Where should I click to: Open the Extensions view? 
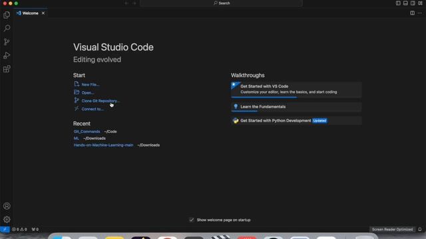pyautogui.click(x=7, y=69)
